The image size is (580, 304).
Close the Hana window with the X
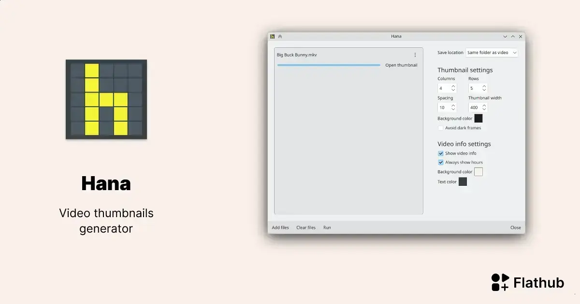tap(521, 36)
